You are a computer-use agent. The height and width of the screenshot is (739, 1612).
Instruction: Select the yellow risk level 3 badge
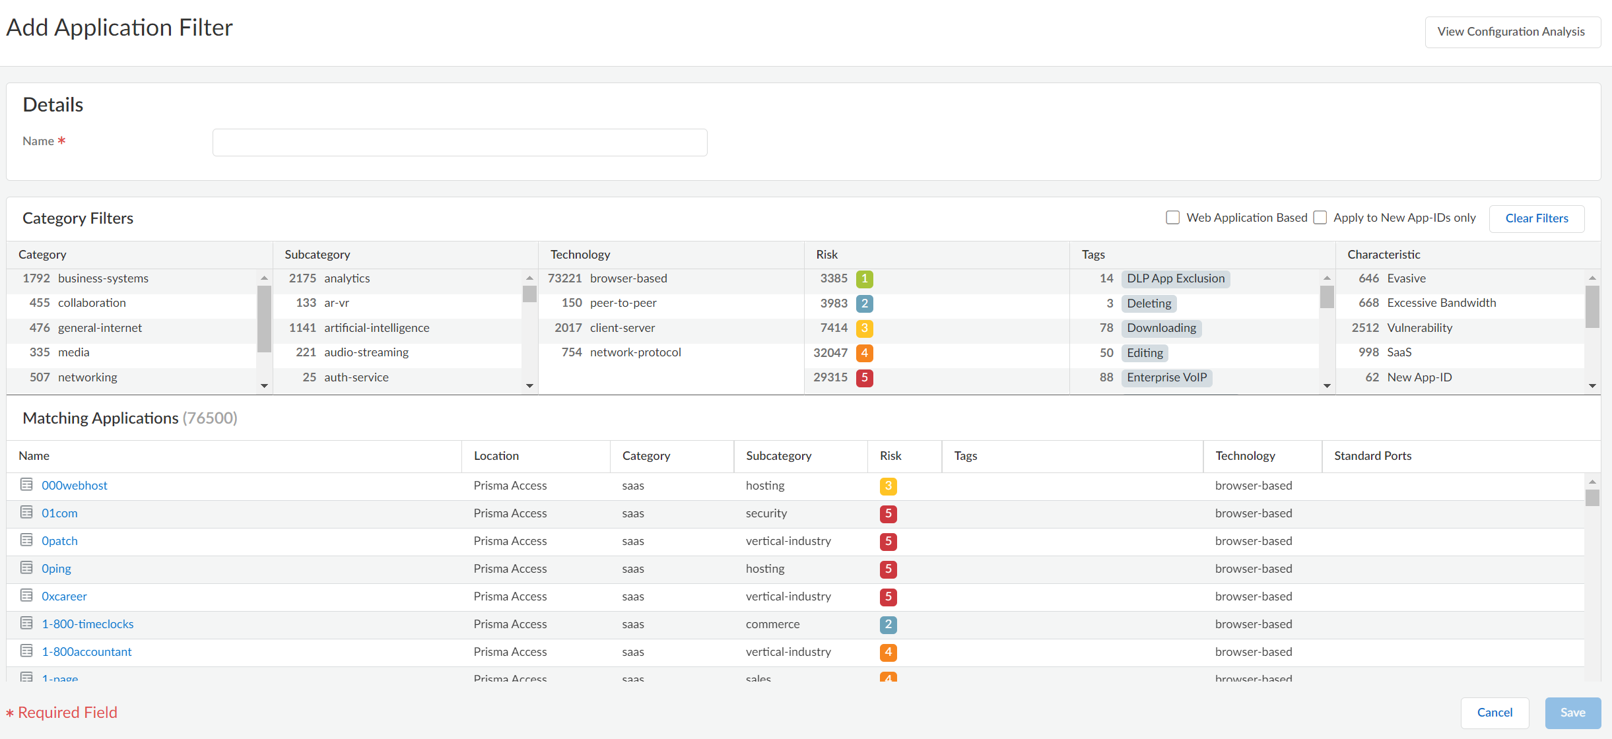[864, 329]
